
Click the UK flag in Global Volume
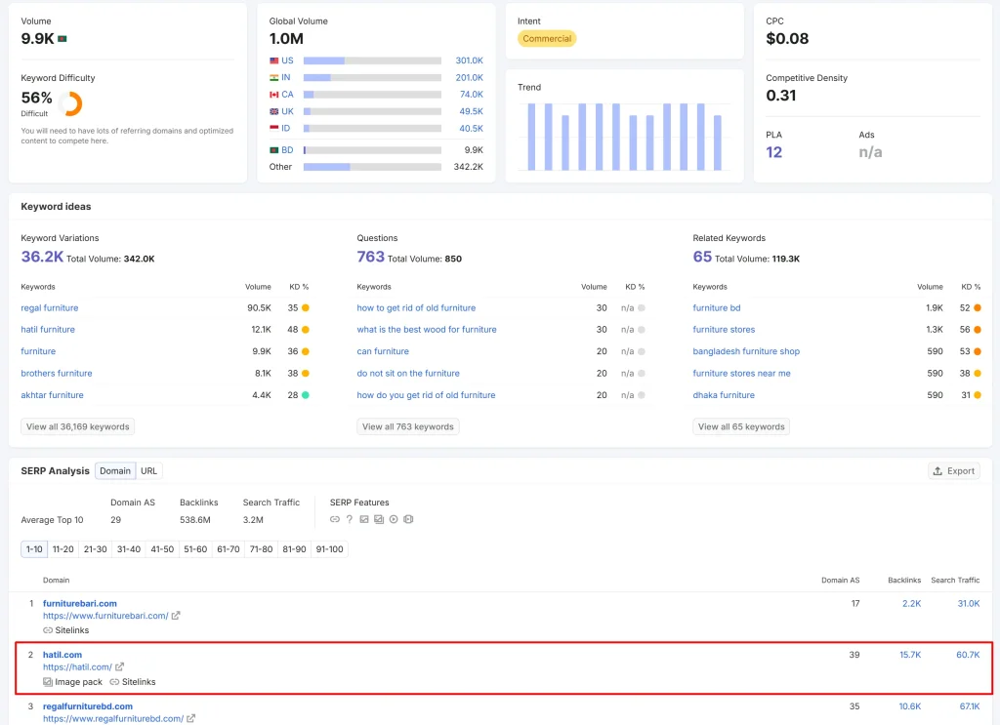pos(274,111)
